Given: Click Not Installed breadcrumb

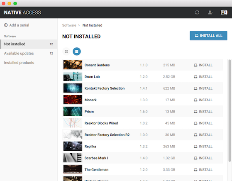Looking at the screenshot, I should pos(92,25).
